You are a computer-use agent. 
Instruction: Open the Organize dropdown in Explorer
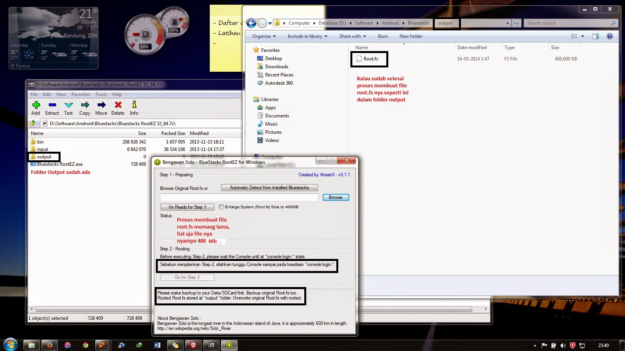tap(264, 36)
